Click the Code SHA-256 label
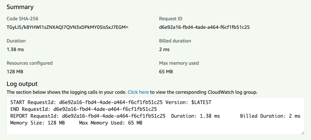This screenshot has height=140, width=311. pyautogui.click(x=23, y=19)
